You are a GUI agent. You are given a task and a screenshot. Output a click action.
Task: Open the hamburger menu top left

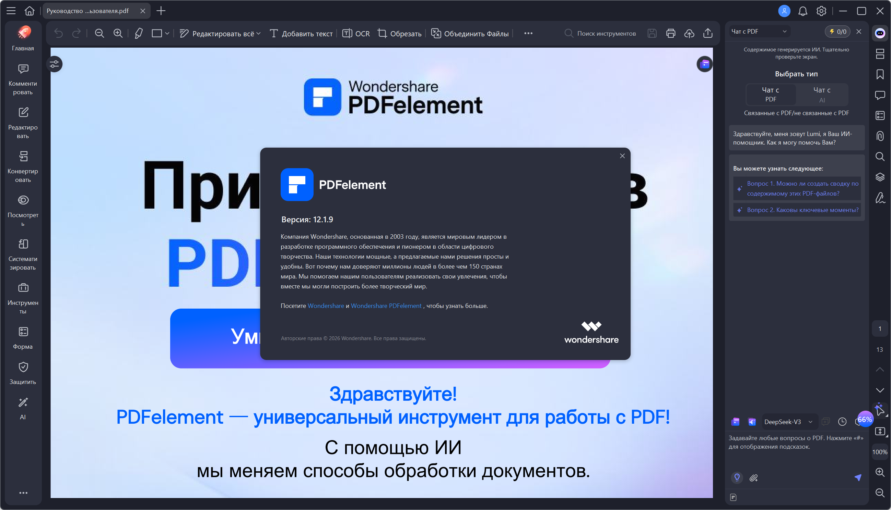coord(11,11)
